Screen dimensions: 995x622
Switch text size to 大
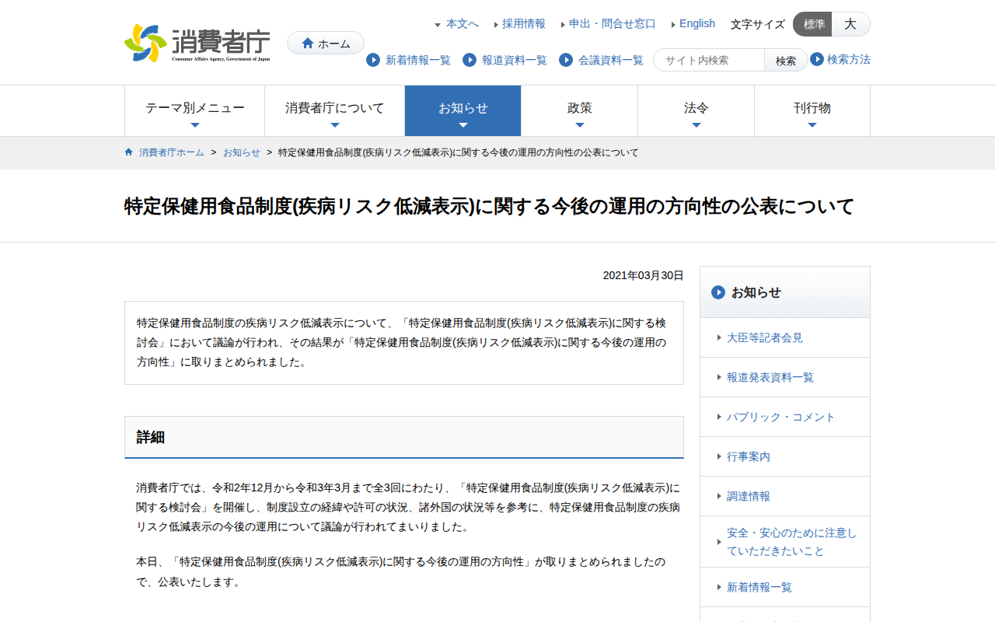click(x=850, y=24)
